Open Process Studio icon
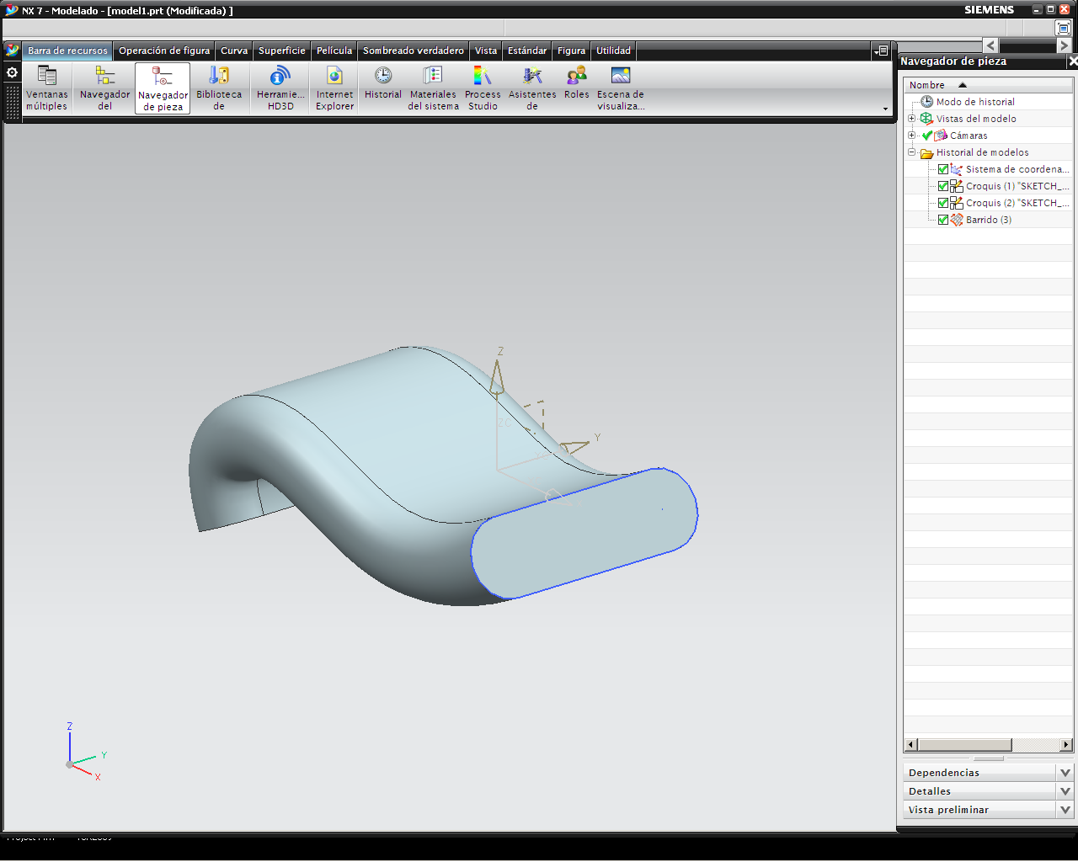 tap(483, 88)
